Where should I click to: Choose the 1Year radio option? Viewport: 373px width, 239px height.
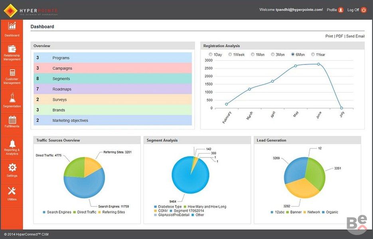313,55
